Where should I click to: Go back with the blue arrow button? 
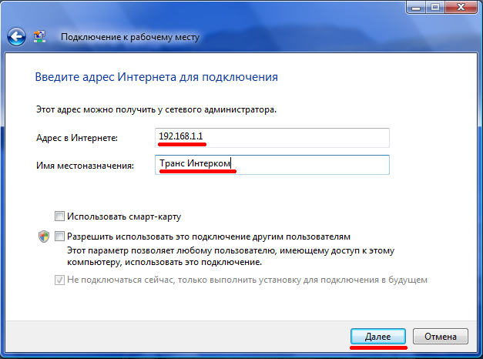pyautogui.click(x=16, y=37)
